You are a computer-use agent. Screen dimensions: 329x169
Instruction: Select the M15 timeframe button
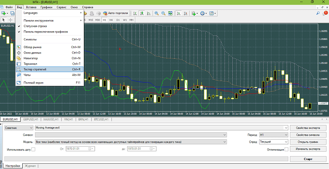[90, 20]
